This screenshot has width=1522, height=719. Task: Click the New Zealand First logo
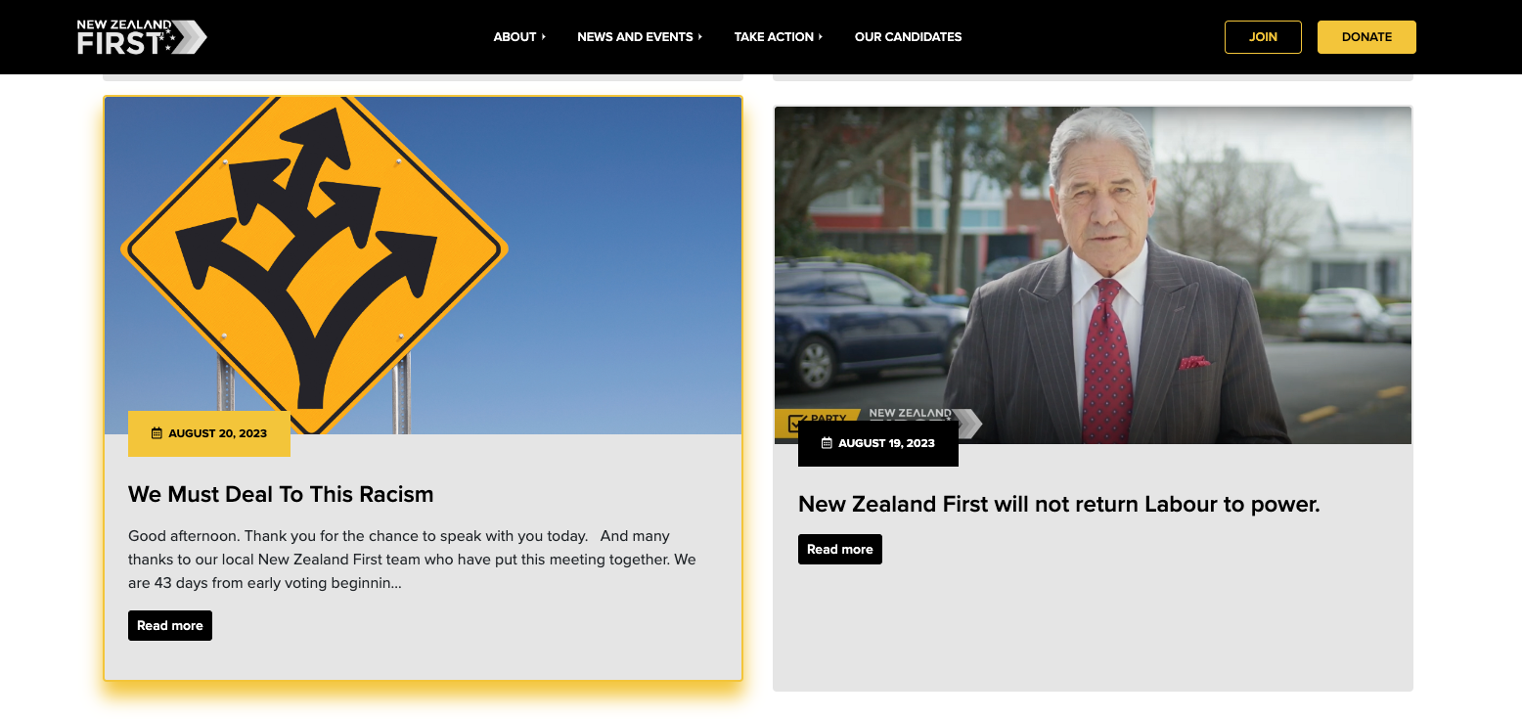(142, 37)
